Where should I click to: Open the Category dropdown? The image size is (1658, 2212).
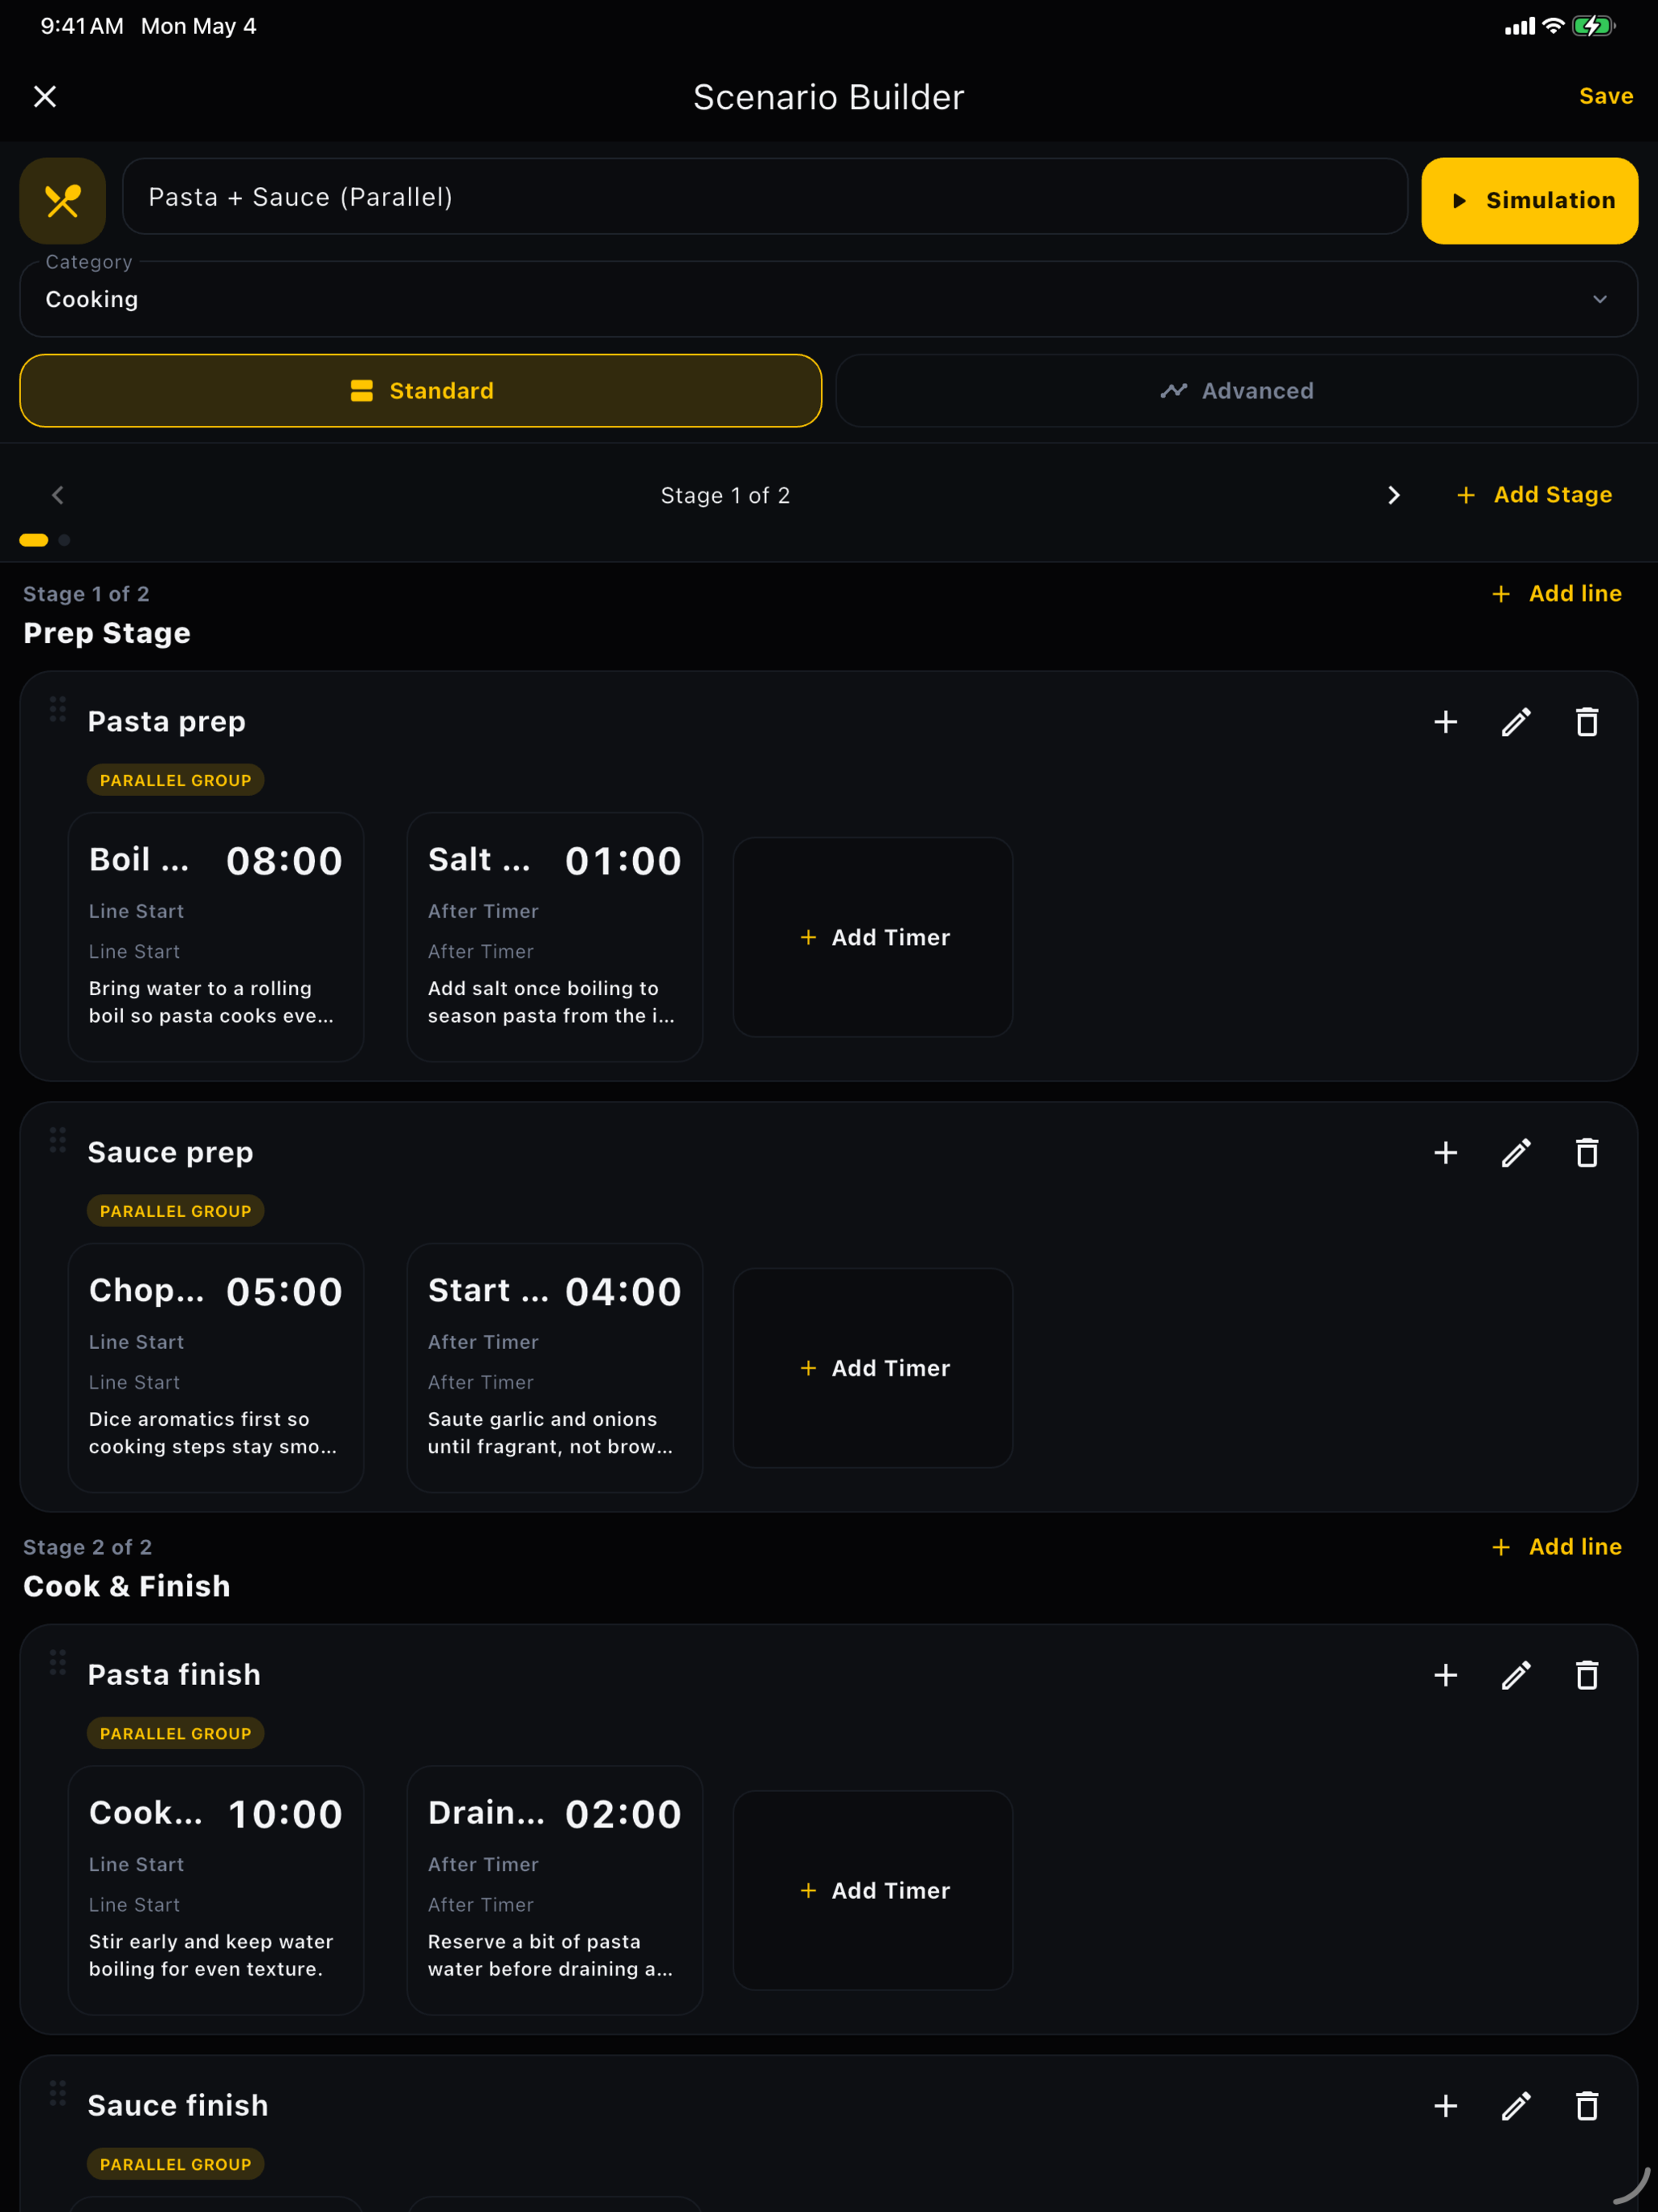(829, 299)
